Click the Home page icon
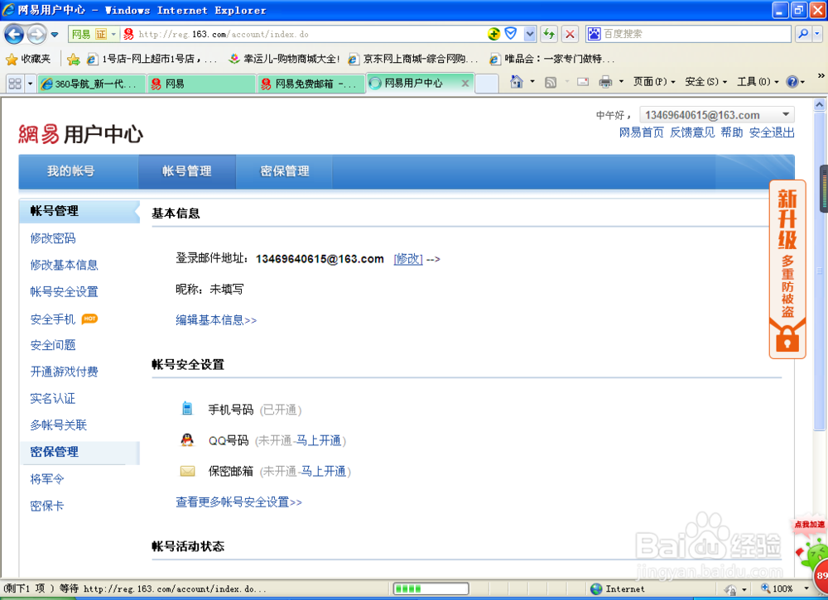828x600 pixels. (516, 82)
